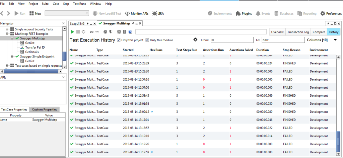This screenshot has width=343, height=158.
Task: Open Environments from toolbar
Action: click(220, 13)
